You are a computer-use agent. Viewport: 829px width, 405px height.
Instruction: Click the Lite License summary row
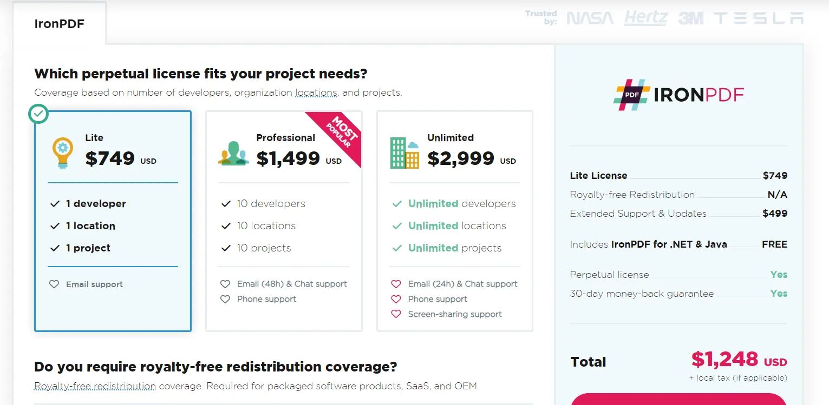pos(678,176)
